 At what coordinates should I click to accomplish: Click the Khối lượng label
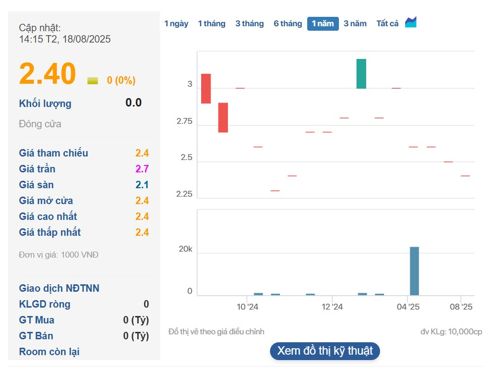[x=45, y=104]
